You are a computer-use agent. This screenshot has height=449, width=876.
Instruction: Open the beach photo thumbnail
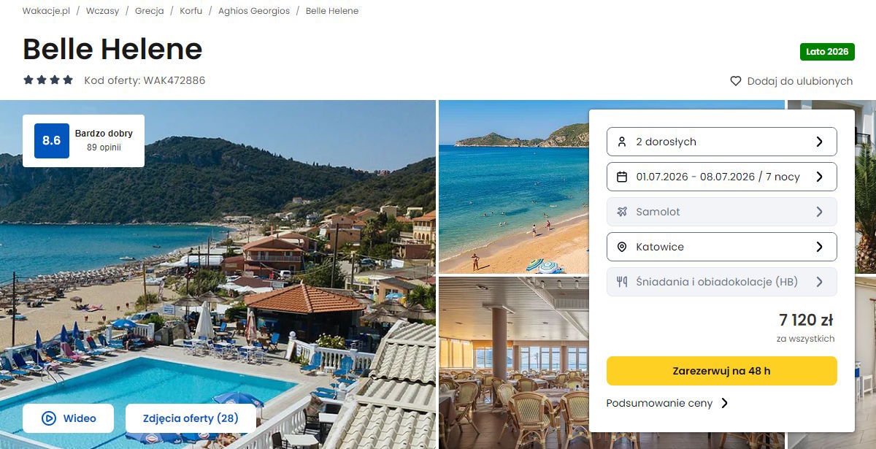tap(513, 187)
